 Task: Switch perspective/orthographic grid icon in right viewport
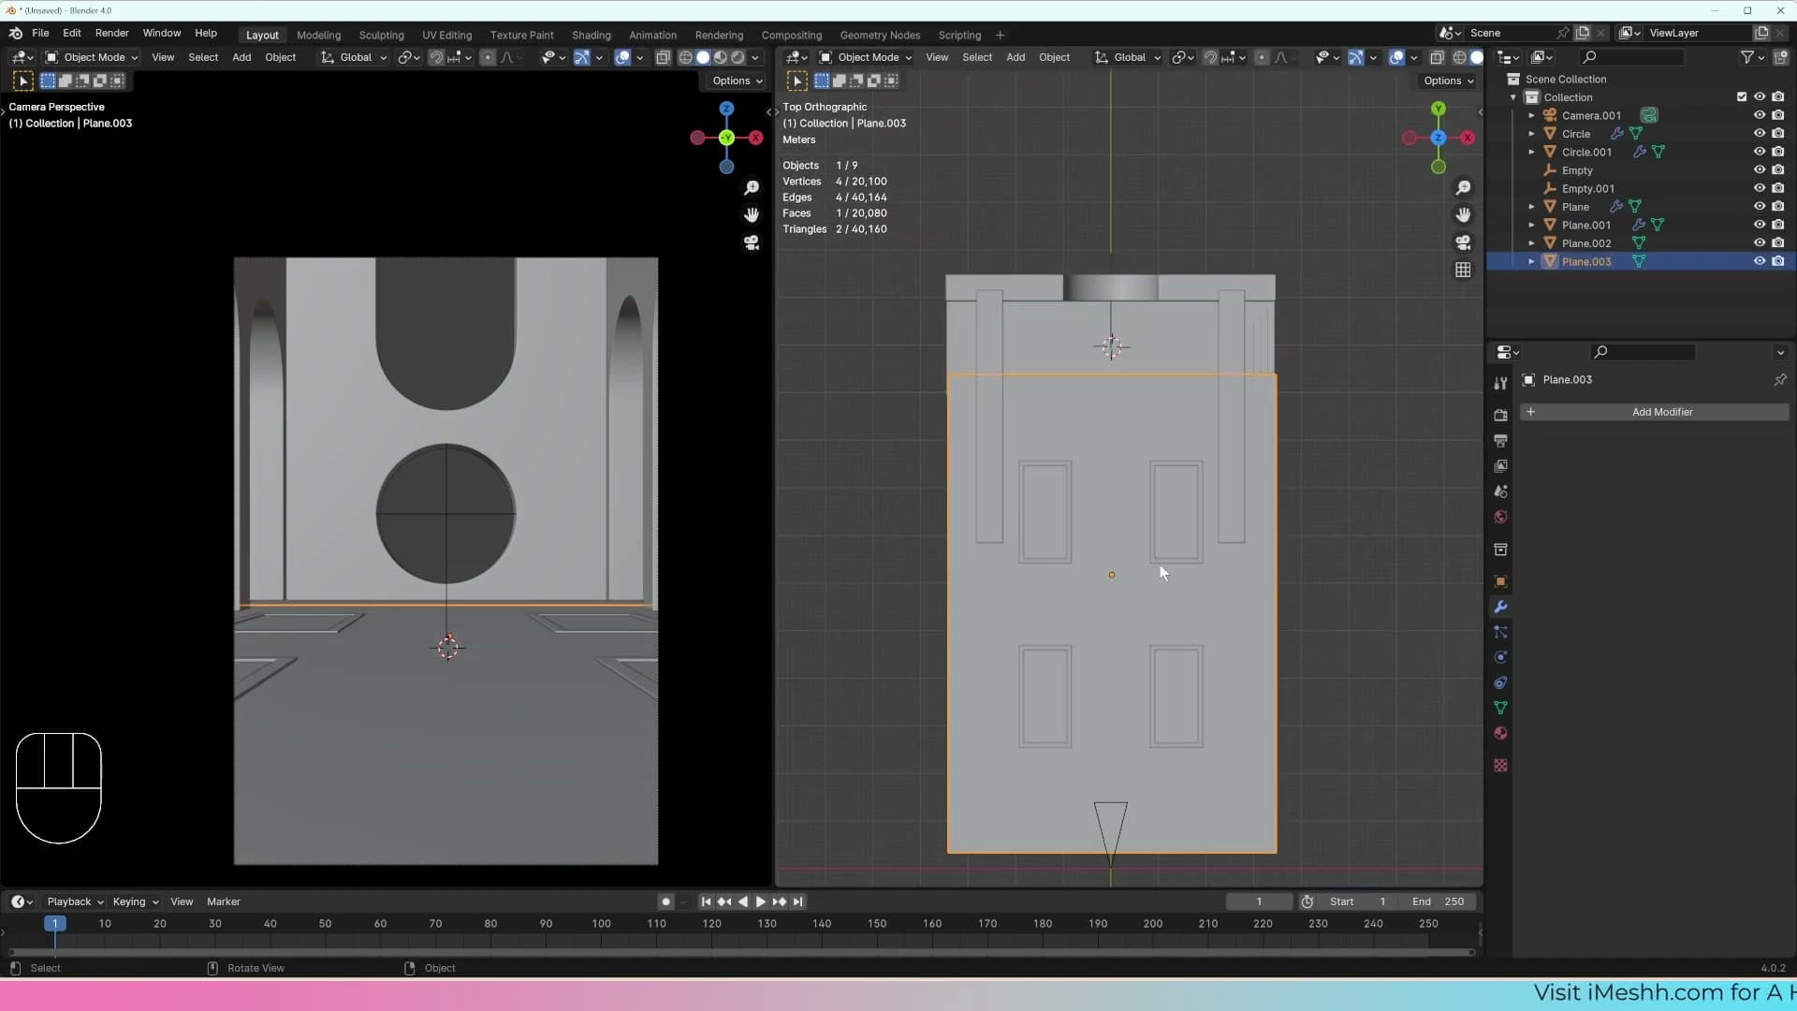point(1463,270)
